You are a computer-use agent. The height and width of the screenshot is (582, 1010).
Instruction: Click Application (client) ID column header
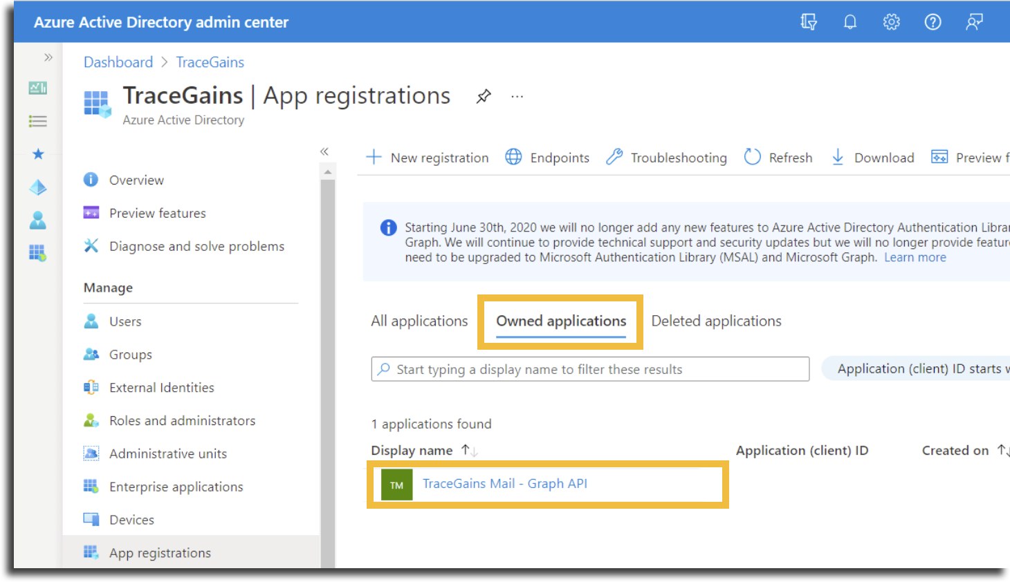pyautogui.click(x=802, y=451)
